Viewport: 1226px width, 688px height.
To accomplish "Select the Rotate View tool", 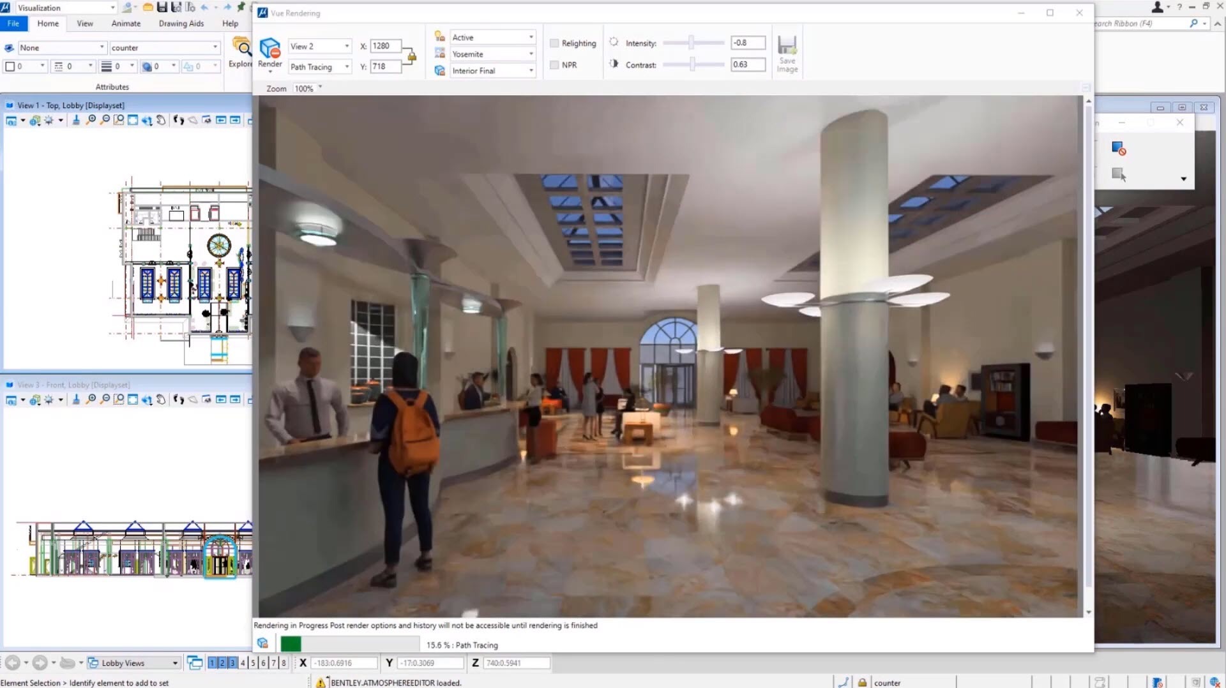I will [147, 120].
